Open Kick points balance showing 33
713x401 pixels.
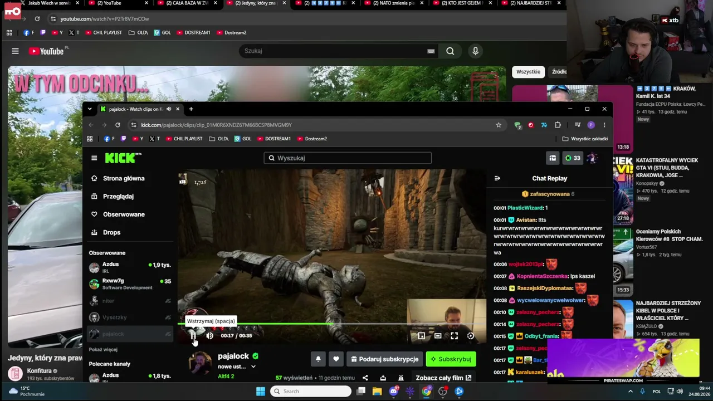(x=573, y=158)
